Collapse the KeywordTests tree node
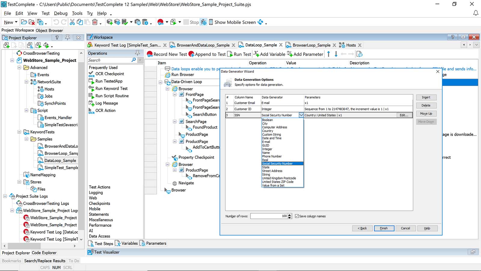The height and width of the screenshot is (271, 481). click(19, 132)
